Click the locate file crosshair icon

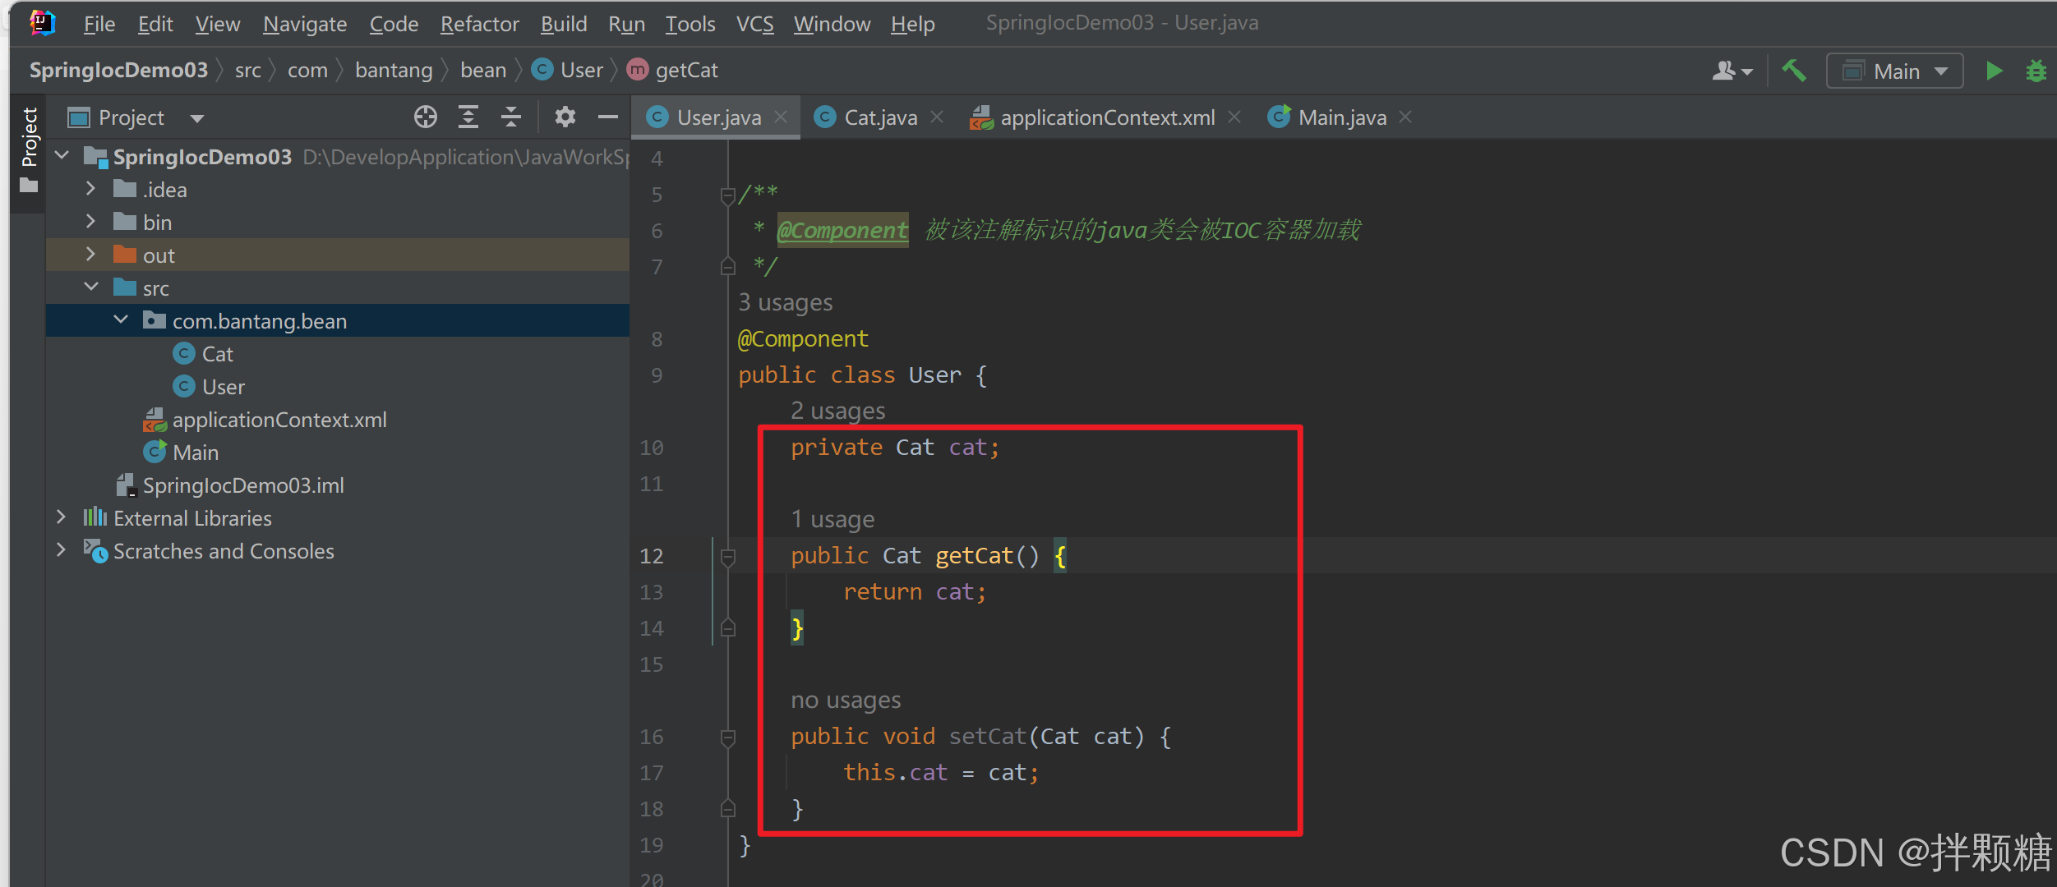click(425, 117)
